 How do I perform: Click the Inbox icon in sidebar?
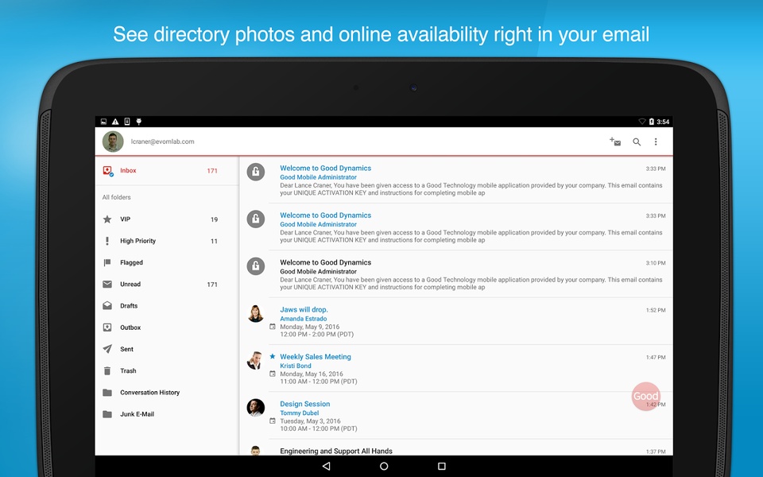[x=108, y=171]
